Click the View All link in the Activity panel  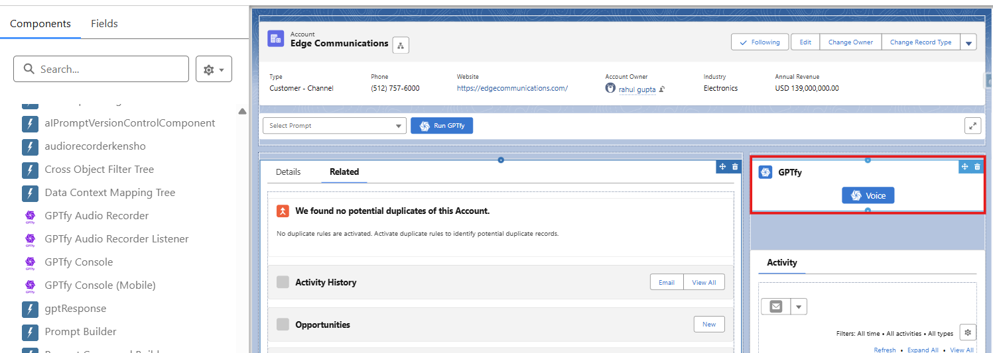(x=962, y=350)
